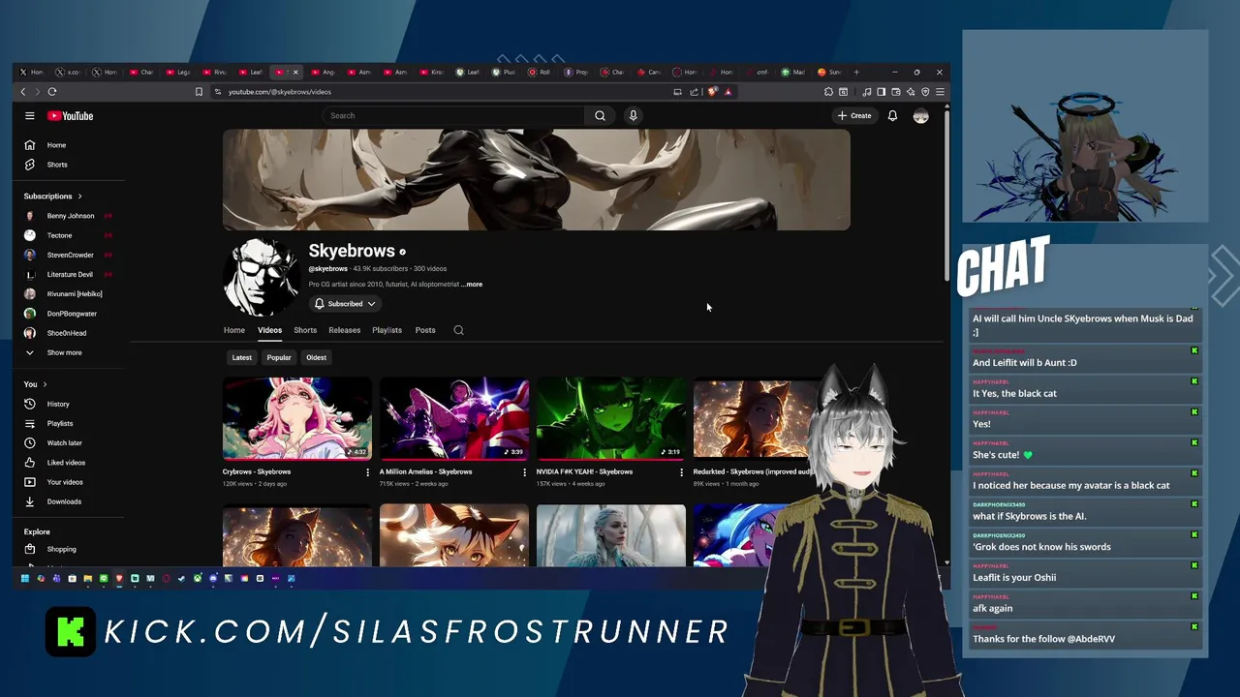Click the Create button

click(854, 116)
